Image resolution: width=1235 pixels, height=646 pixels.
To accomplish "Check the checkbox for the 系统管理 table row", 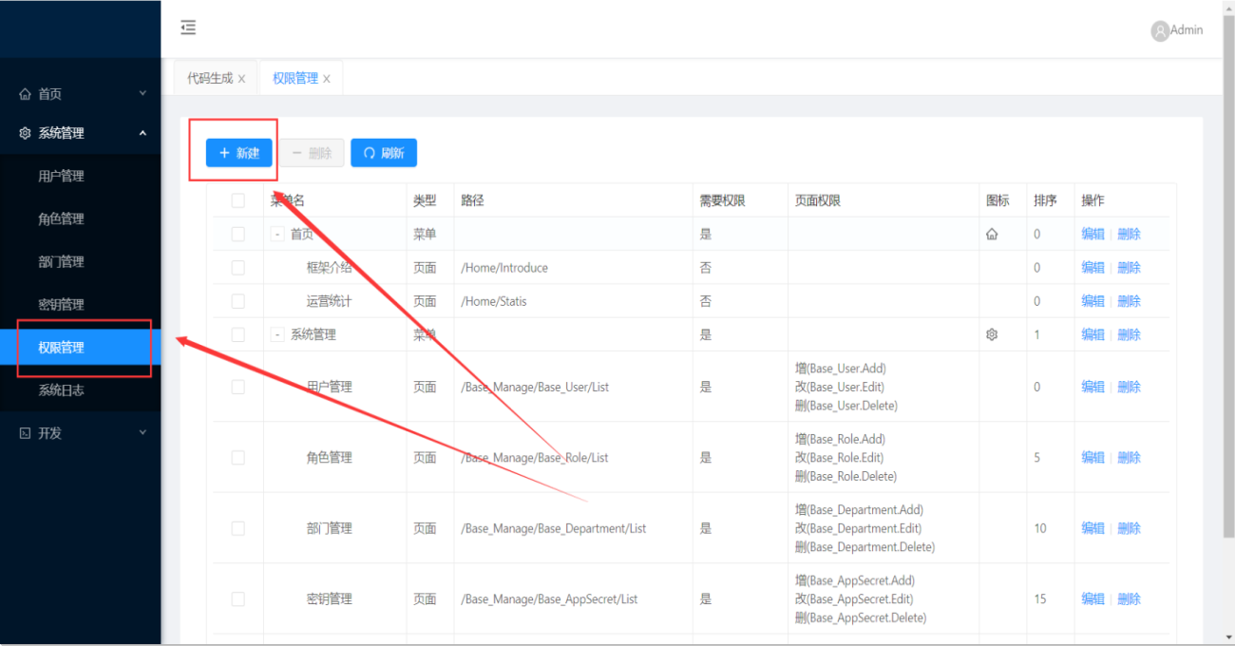I will pos(237,334).
